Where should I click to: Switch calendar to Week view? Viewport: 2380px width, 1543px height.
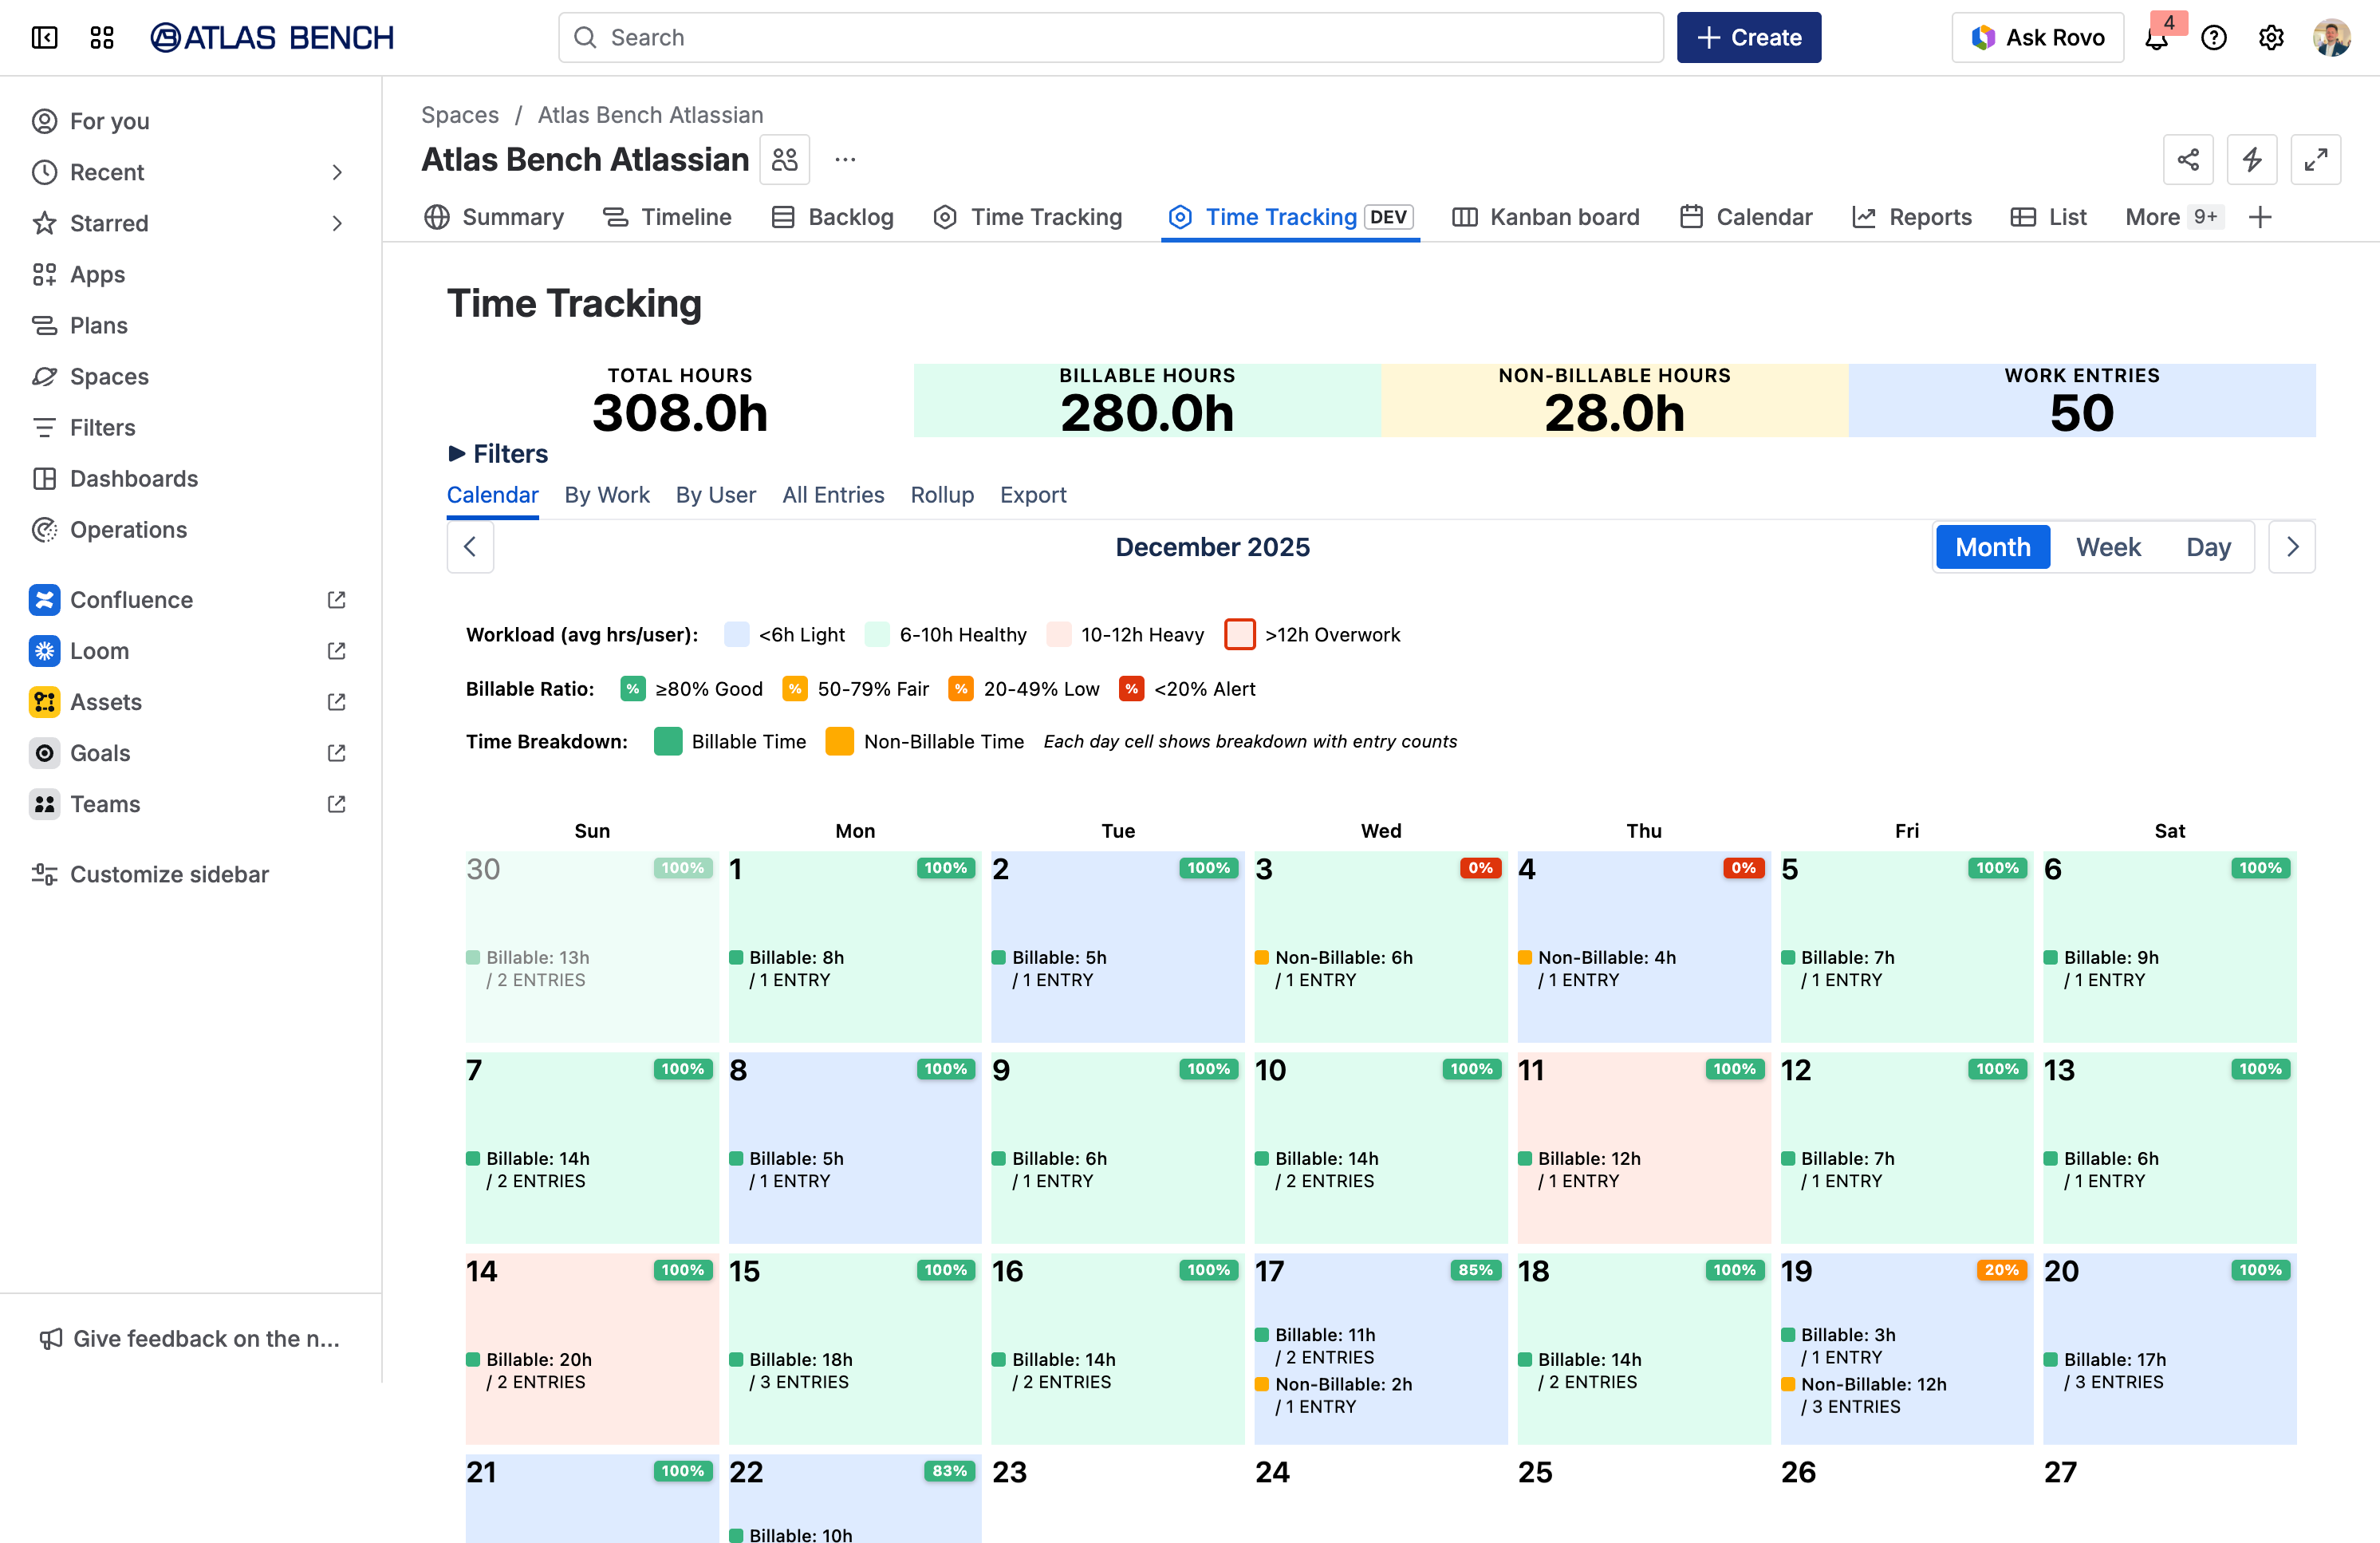coord(2108,547)
